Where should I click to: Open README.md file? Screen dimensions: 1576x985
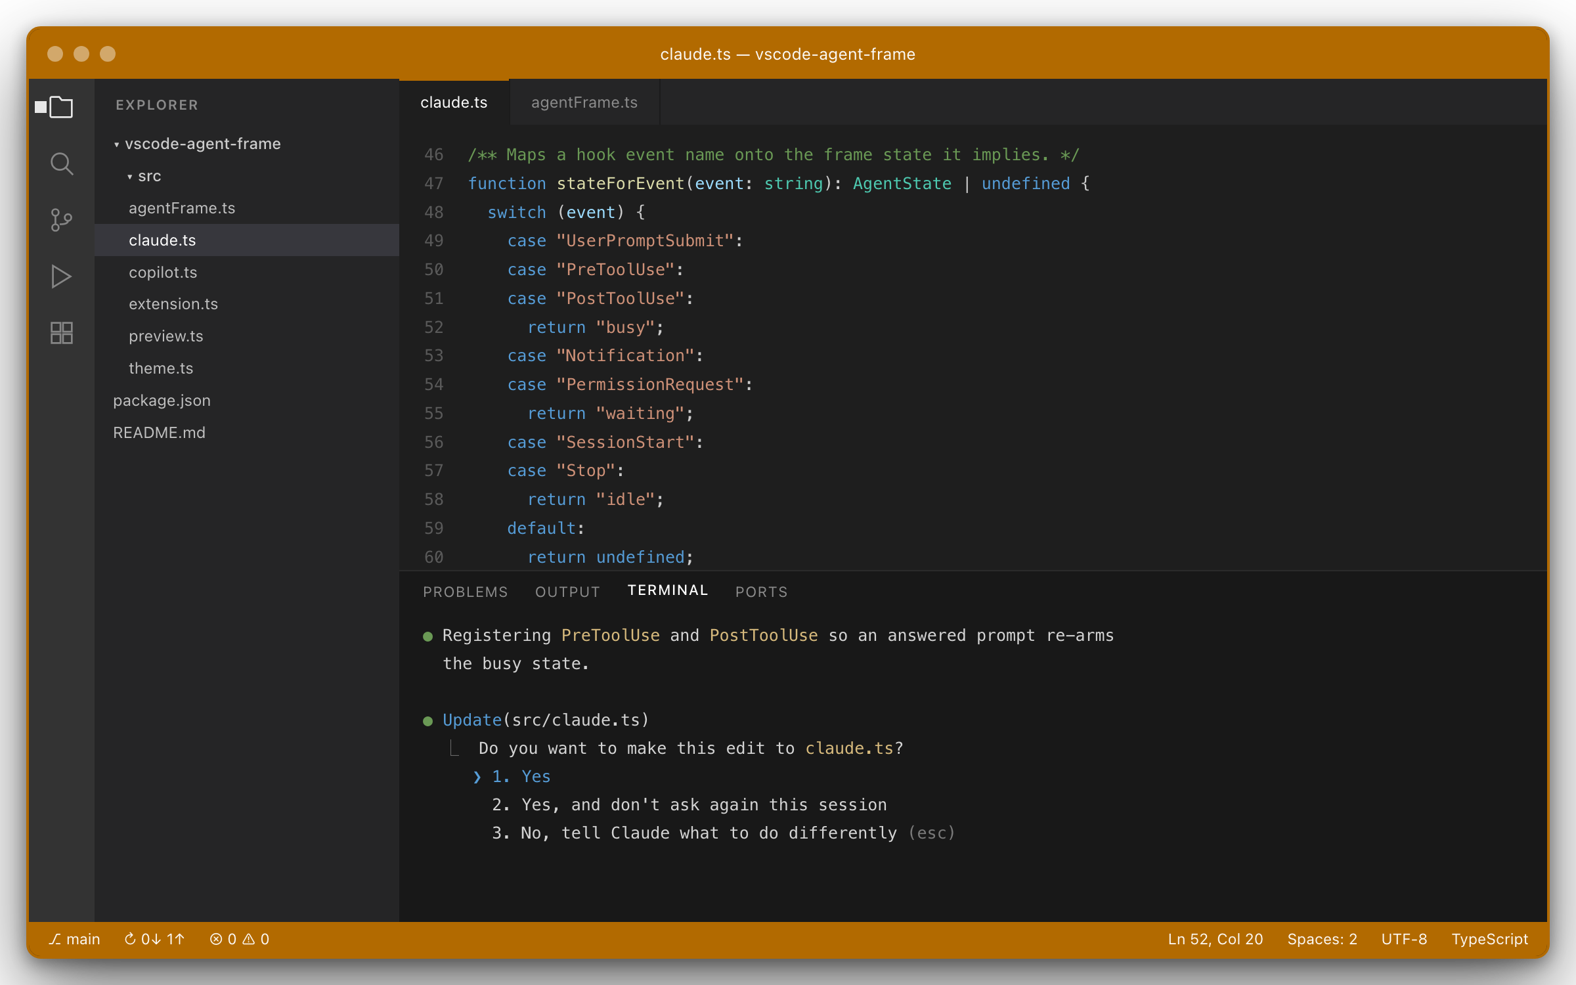pyautogui.click(x=247, y=433)
